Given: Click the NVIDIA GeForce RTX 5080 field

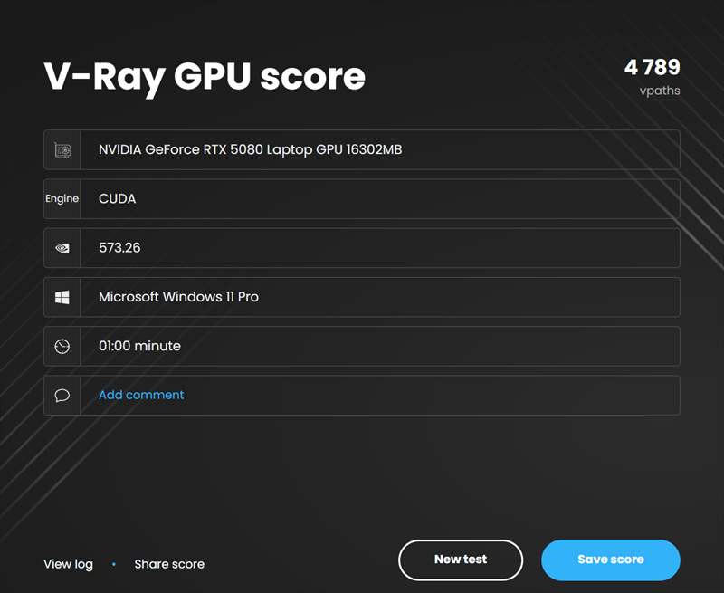Looking at the screenshot, I should [380, 149].
